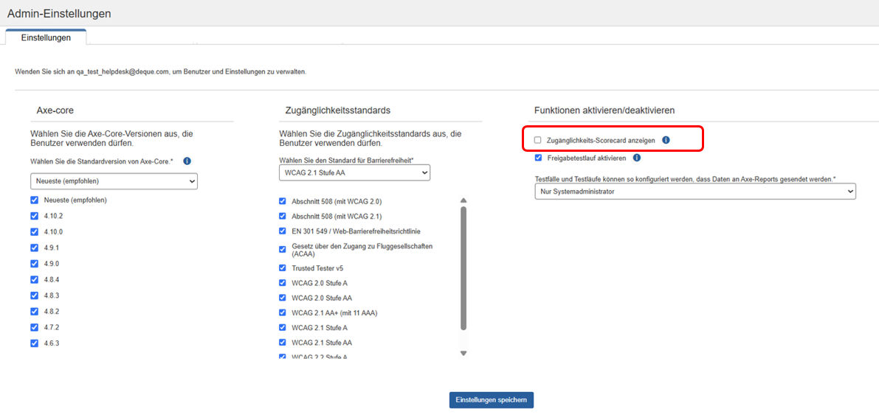Open the Nur Systemadministrator dropdown
Image resolution: width=879 pixels, height=420 pixels.
(x=694, y=192)
